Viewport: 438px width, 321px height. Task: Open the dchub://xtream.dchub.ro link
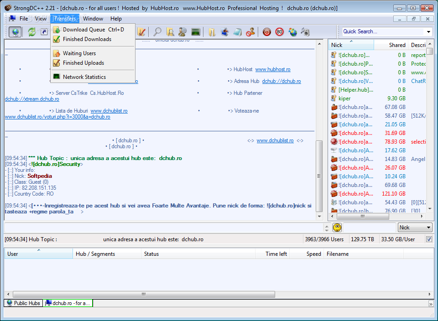(32, 99)
